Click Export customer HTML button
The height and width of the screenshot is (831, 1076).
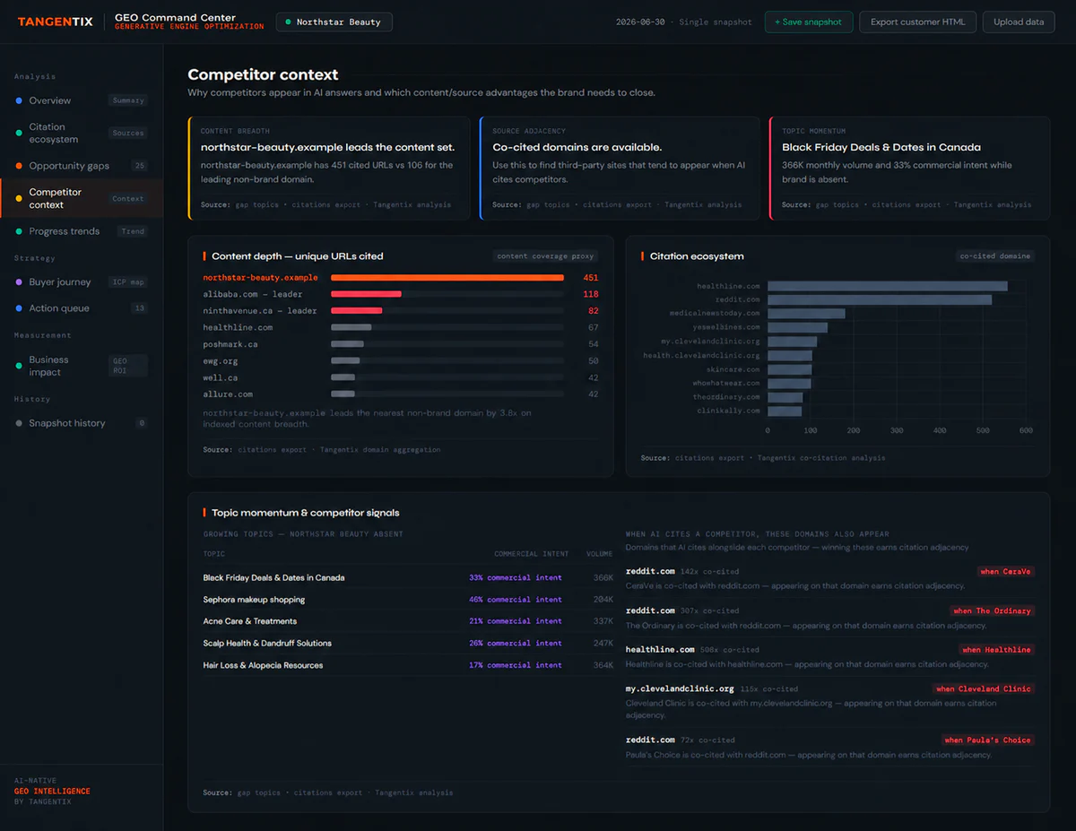coord(917,22)
